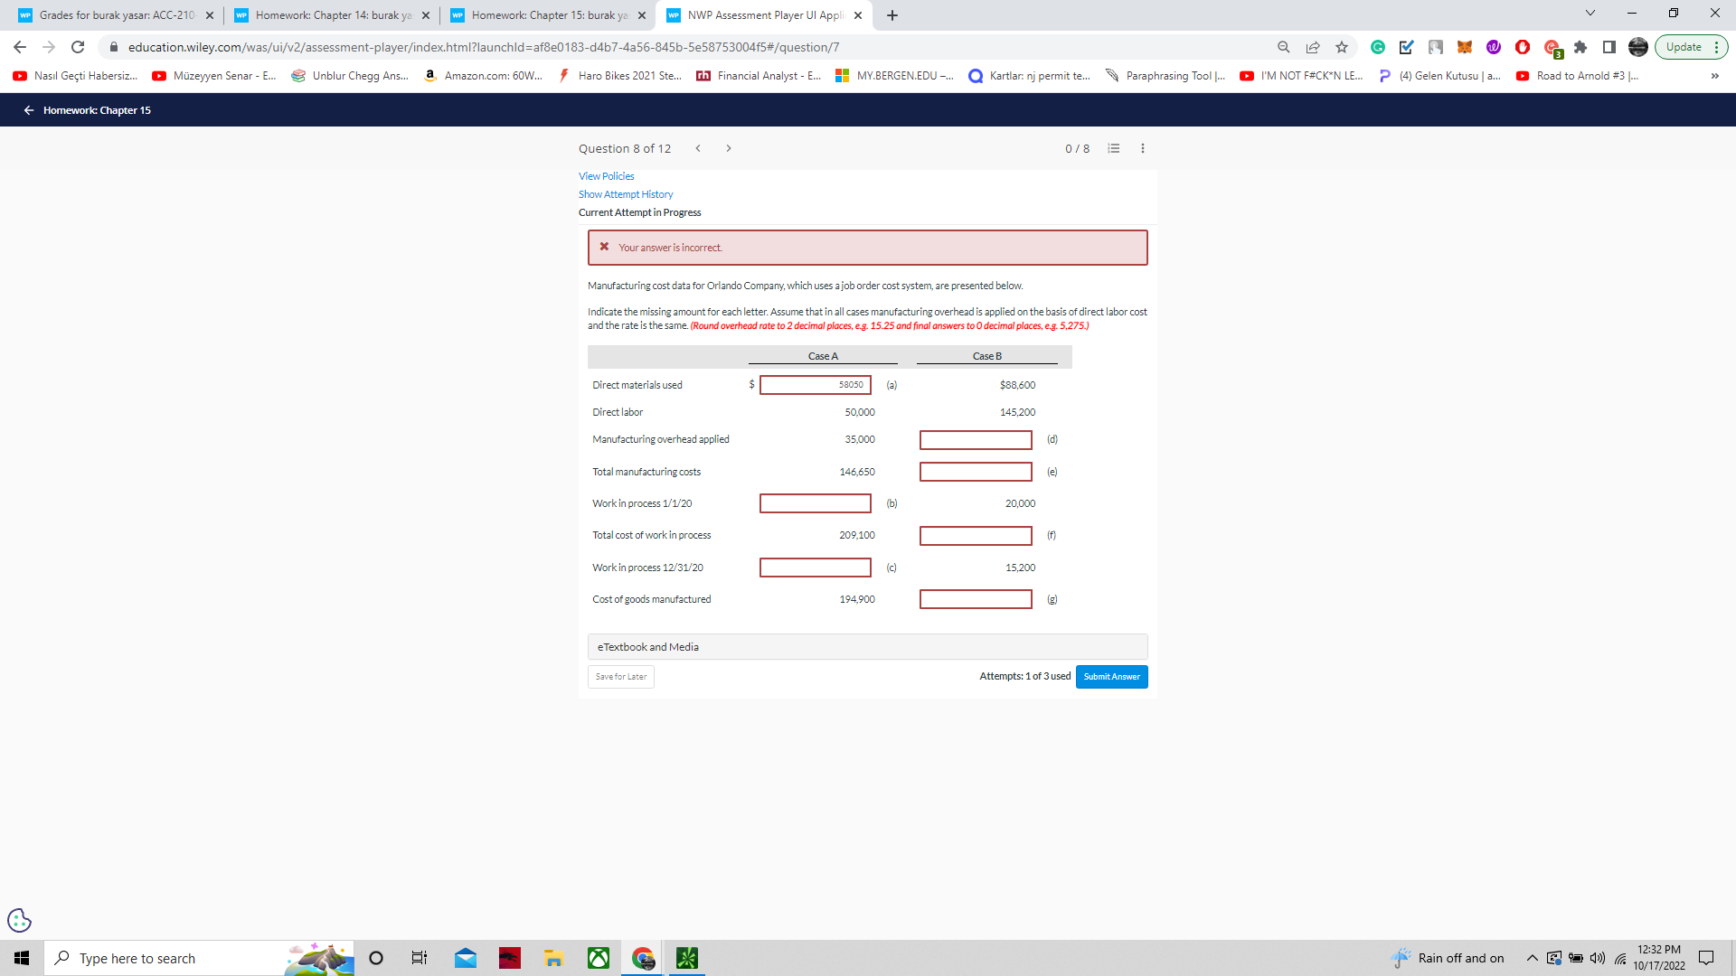Open the question list icon
The height and width of the screenshot is (976, 1736).
click(x=1114, y=148)
